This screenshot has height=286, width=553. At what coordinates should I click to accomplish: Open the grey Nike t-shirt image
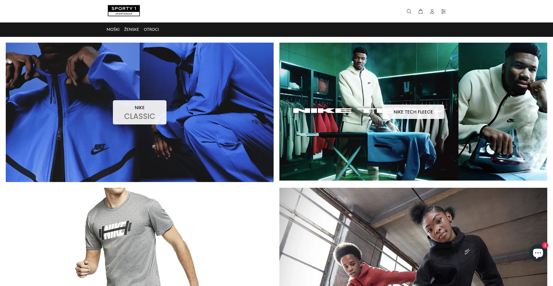tap(138, 237)
